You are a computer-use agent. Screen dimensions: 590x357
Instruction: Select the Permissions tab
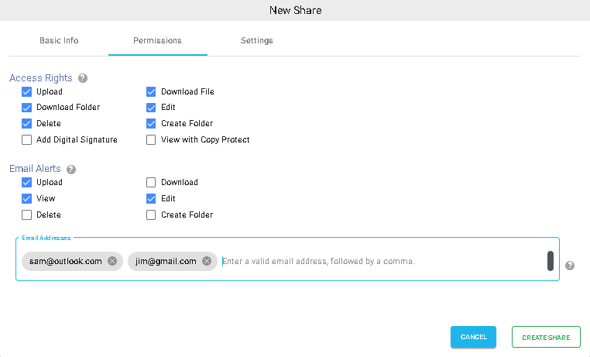click(x=158, y=40)
